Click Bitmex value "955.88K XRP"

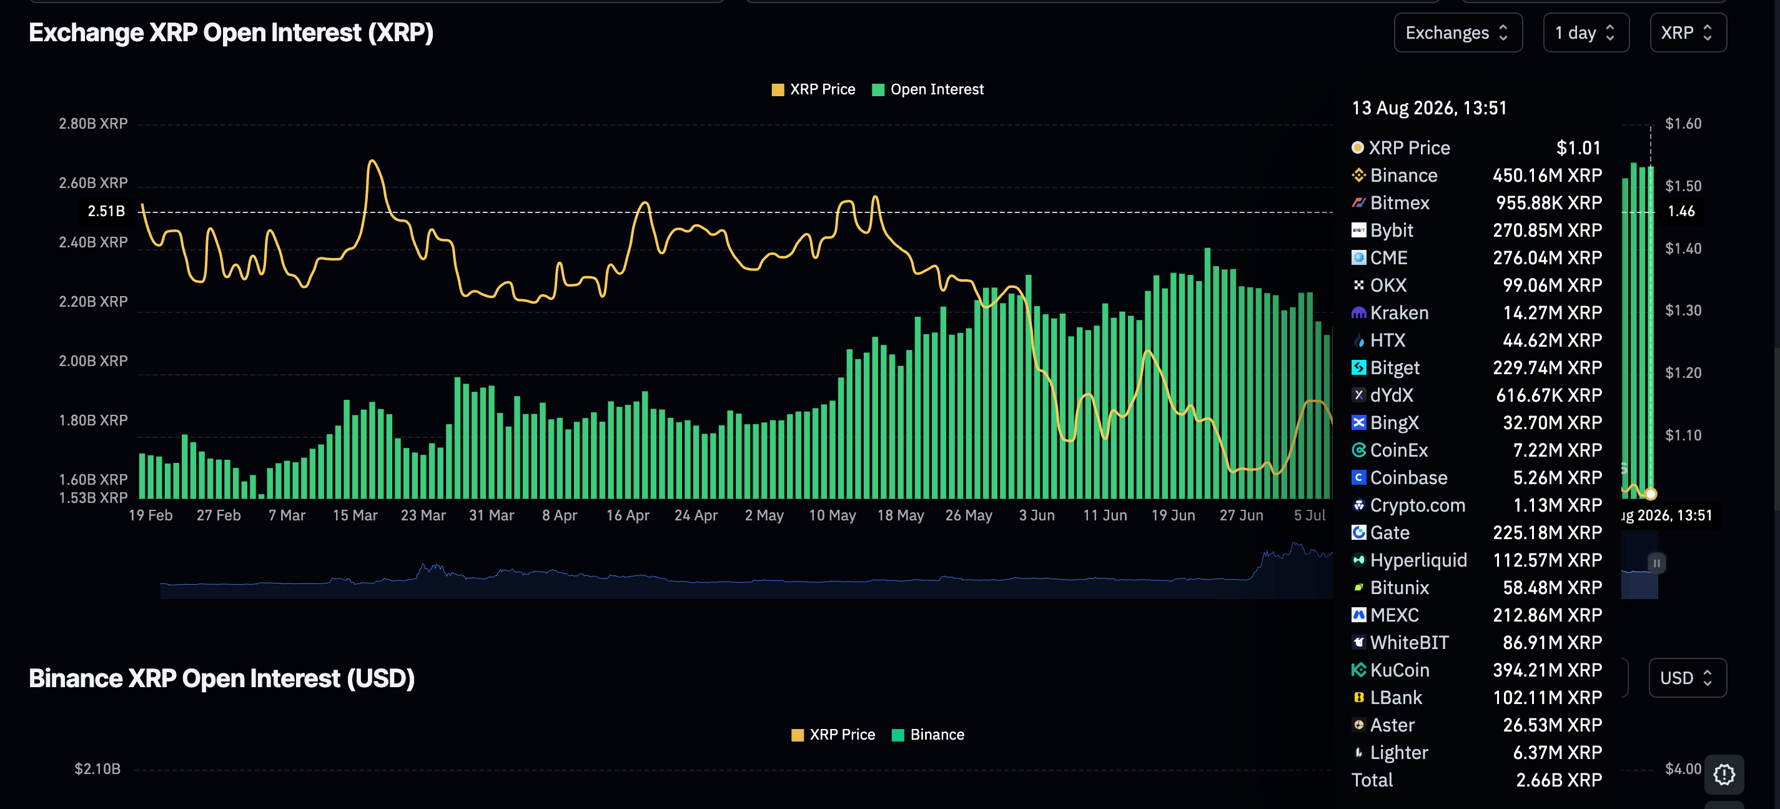click(x=1548, y=202)
